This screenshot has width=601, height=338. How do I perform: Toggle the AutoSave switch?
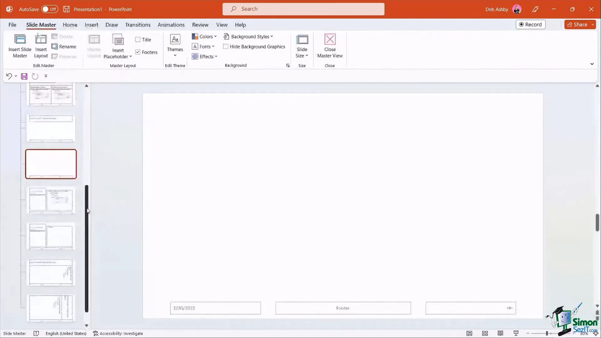[x=49, y=9]
